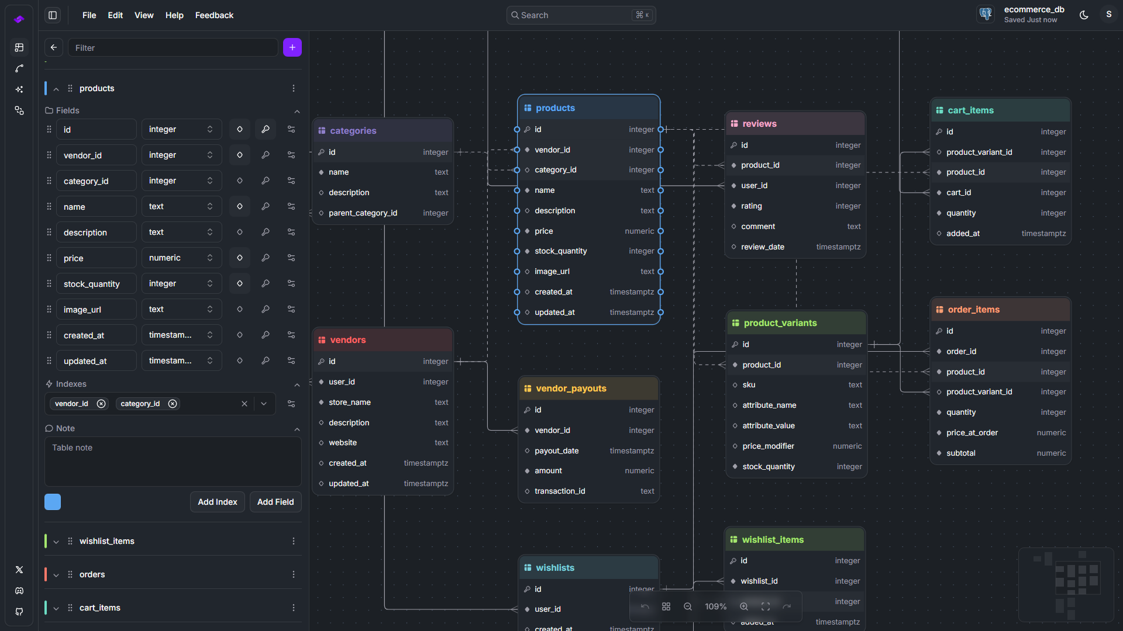Switch to dark/light mode with the moon icon
1123x631 pixels.
click(x=1084, y=15)
